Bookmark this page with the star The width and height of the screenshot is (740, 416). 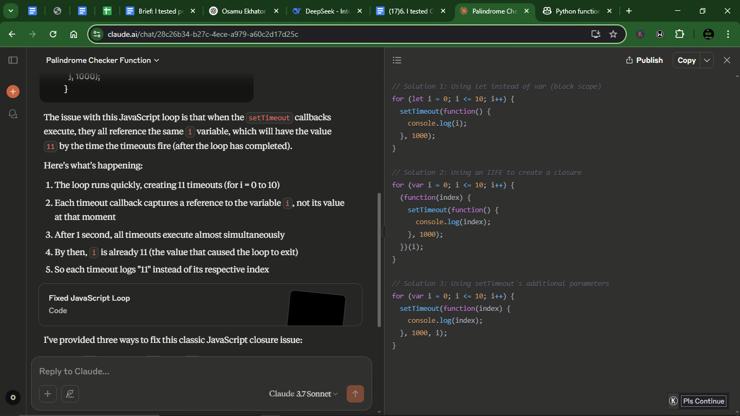[x=613, y=34]
